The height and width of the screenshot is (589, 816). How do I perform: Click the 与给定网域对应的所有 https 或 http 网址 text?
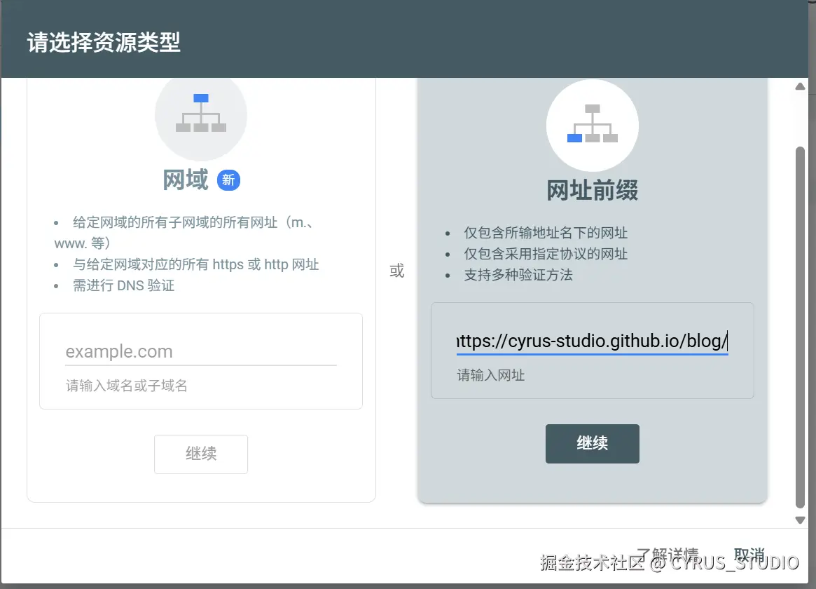(195, 264)
